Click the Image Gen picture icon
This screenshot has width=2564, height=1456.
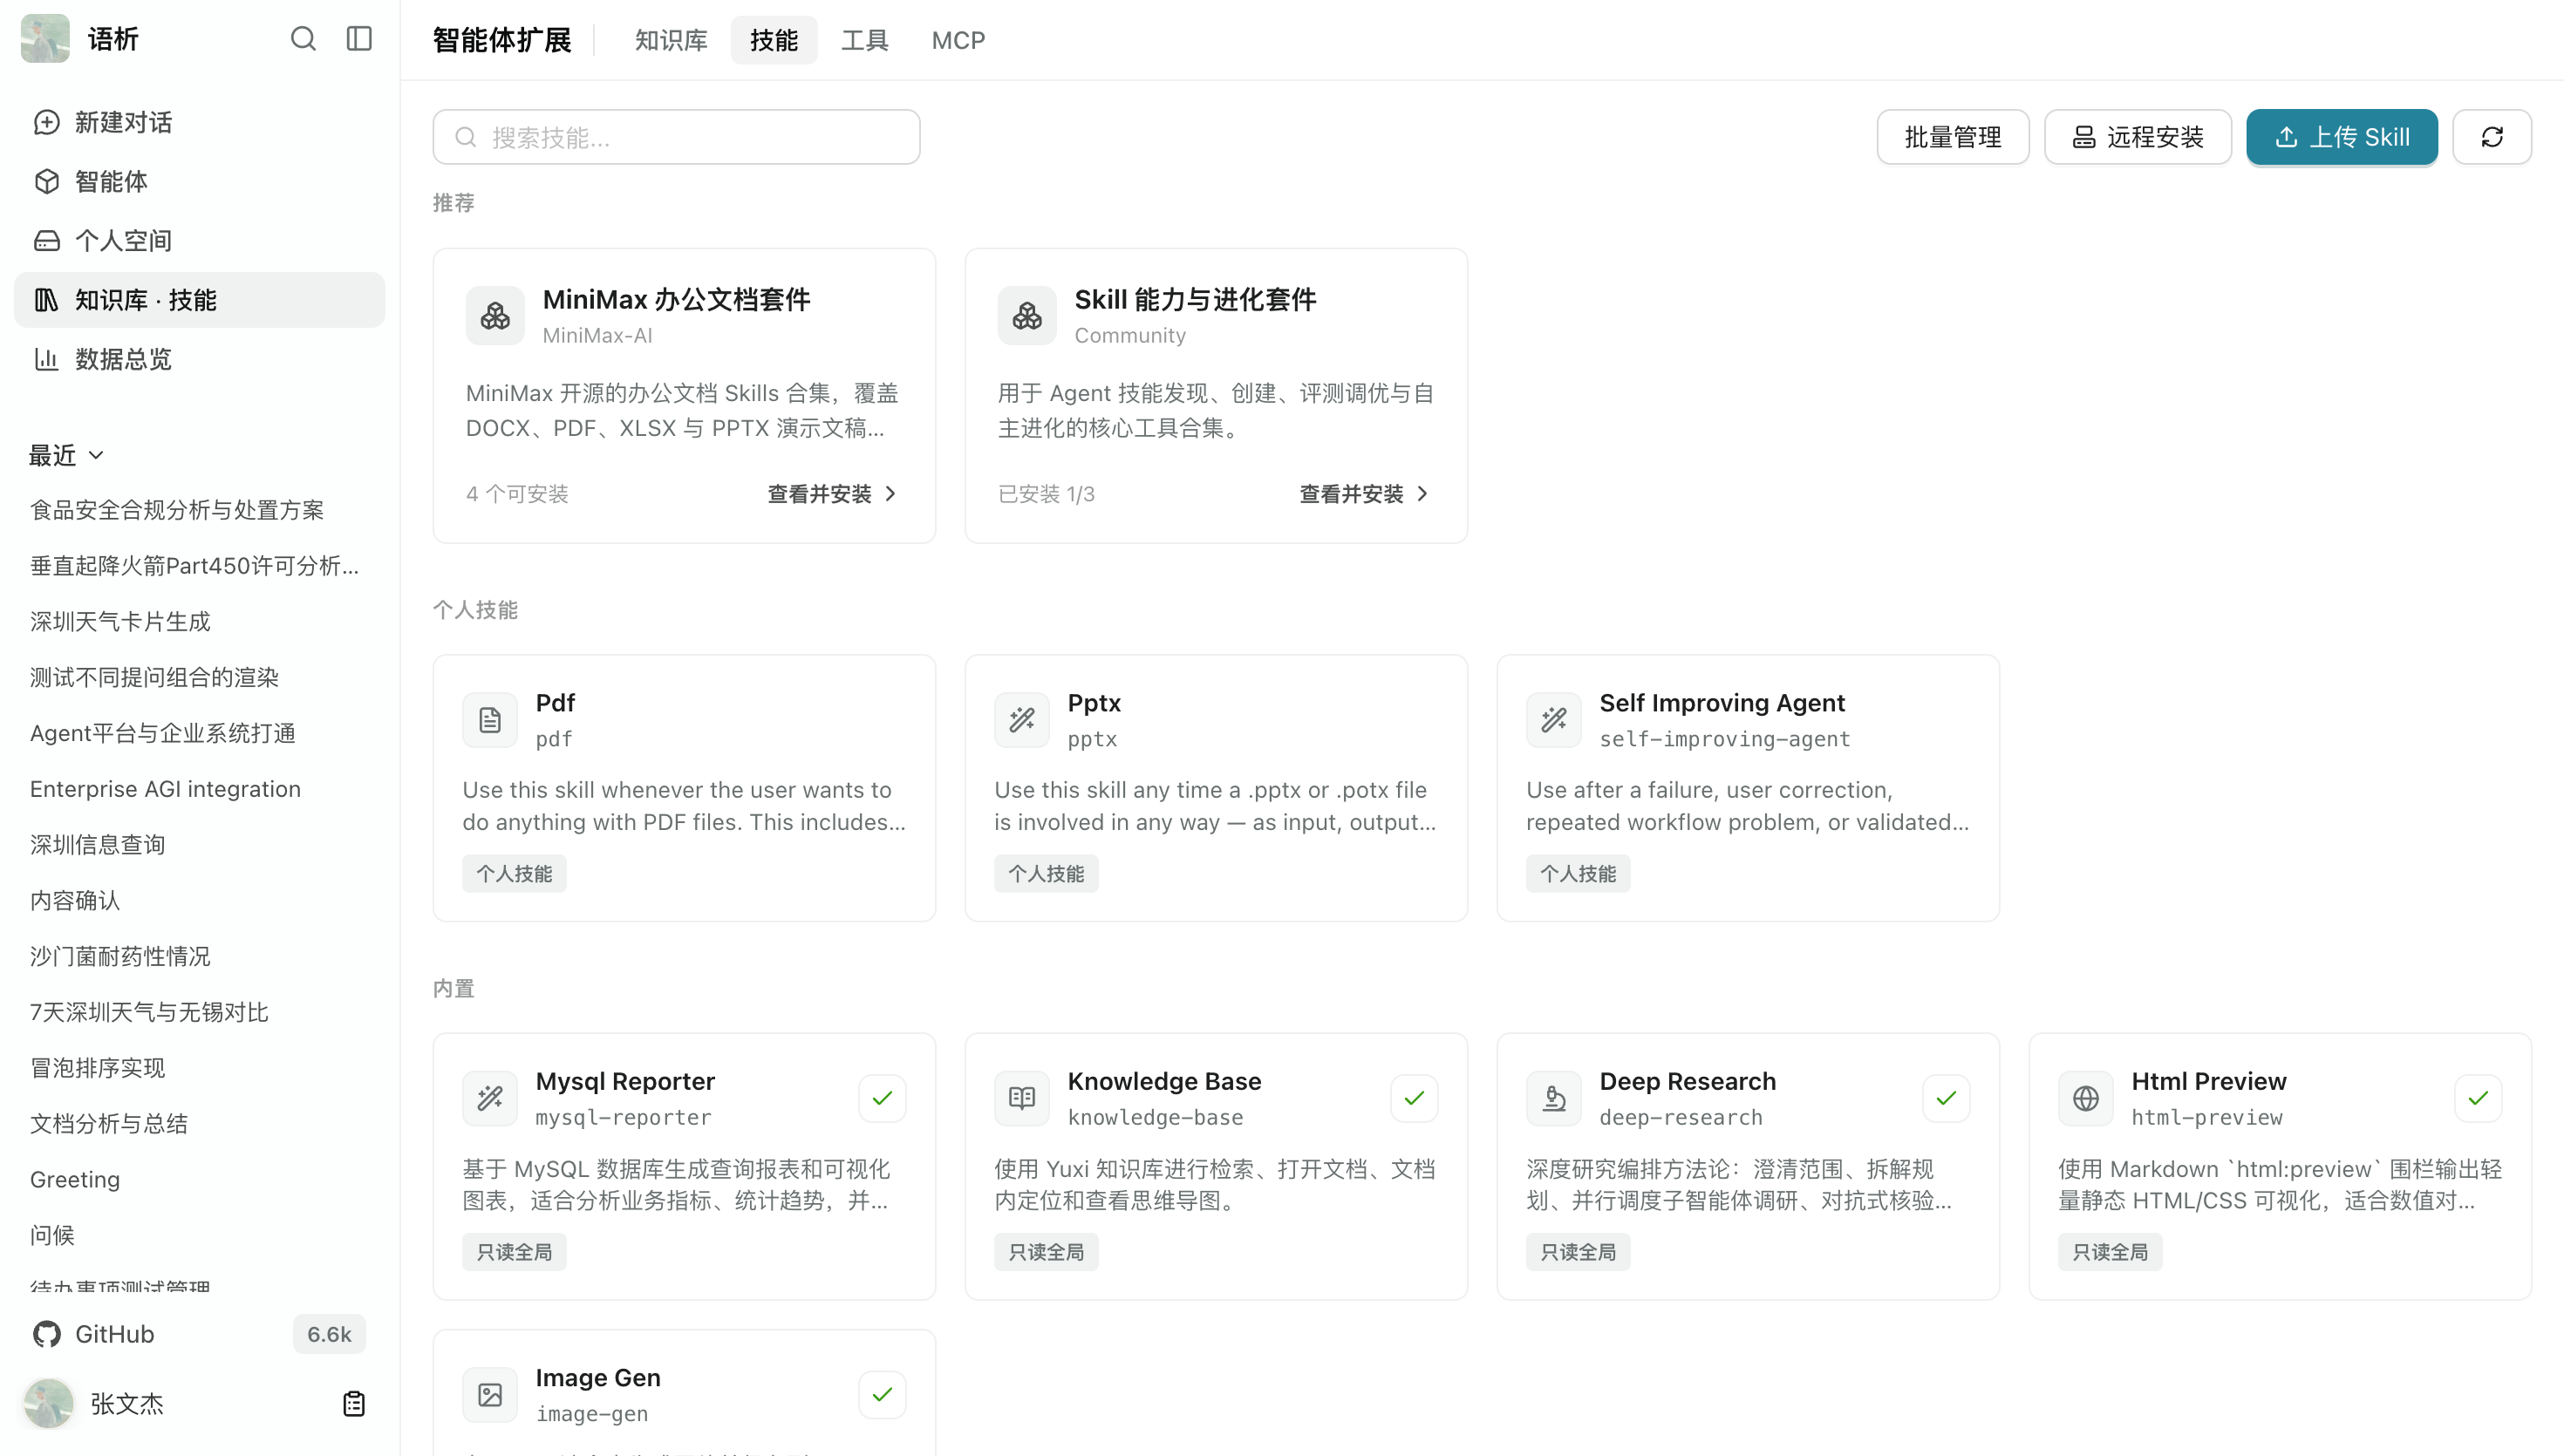coord(490,1394)
